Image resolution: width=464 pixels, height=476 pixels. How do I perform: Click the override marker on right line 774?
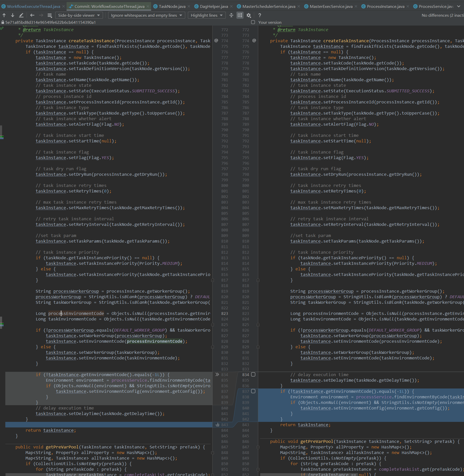point(254,40)
